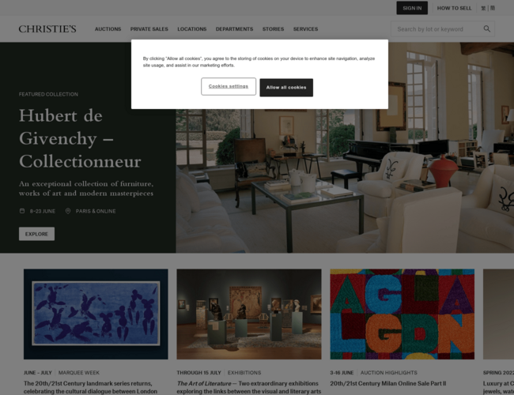The width and height of the screenshot is (514, 395).
Task: Expand the Services navigation item
Action: click(x=305, y=28)
